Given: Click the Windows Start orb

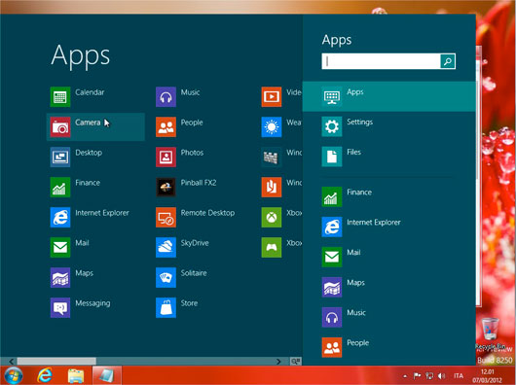Looking at the screenshot, I should pyautogui.click(x=14, y=375).
